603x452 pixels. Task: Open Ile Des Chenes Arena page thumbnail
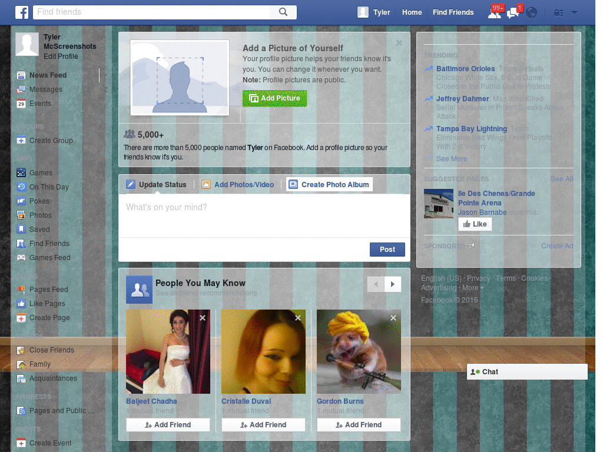click(439, 204)
